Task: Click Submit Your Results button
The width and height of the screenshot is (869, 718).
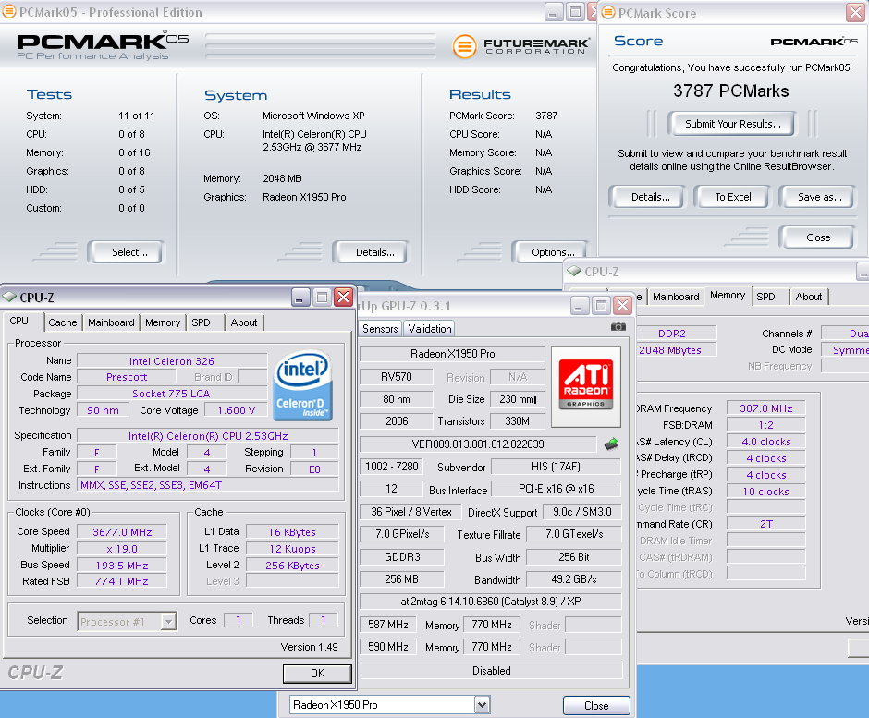Action: point(732,124)
